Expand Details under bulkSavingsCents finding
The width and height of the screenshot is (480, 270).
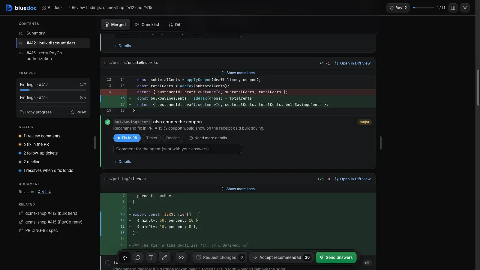coord(122,162)
